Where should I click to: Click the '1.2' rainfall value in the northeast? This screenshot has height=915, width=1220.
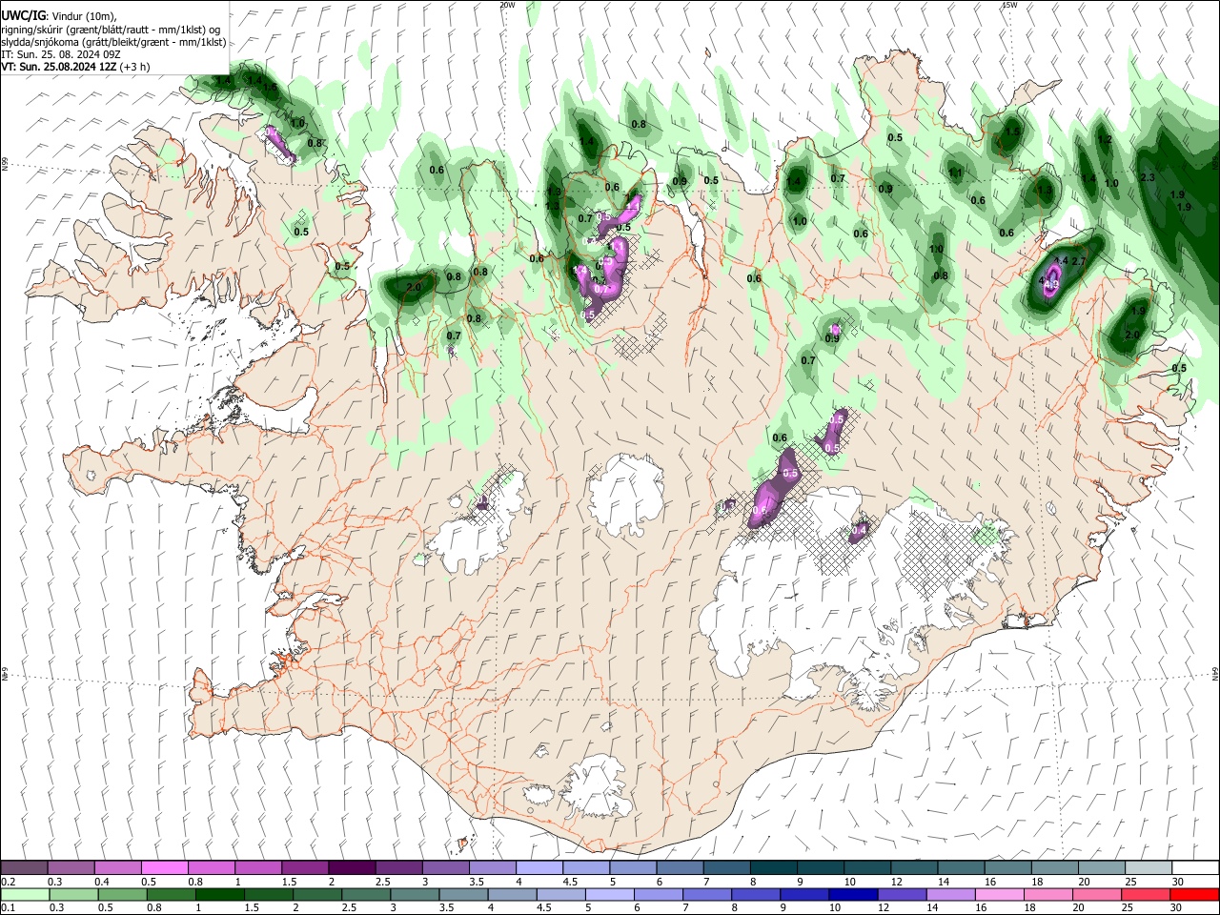(x=1106, y=140)
